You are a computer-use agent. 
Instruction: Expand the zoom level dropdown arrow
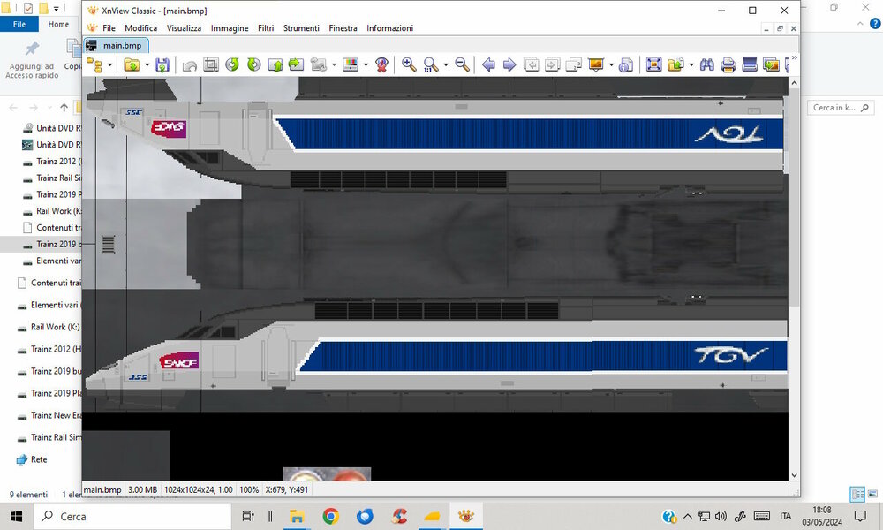[x=446, y=64]
